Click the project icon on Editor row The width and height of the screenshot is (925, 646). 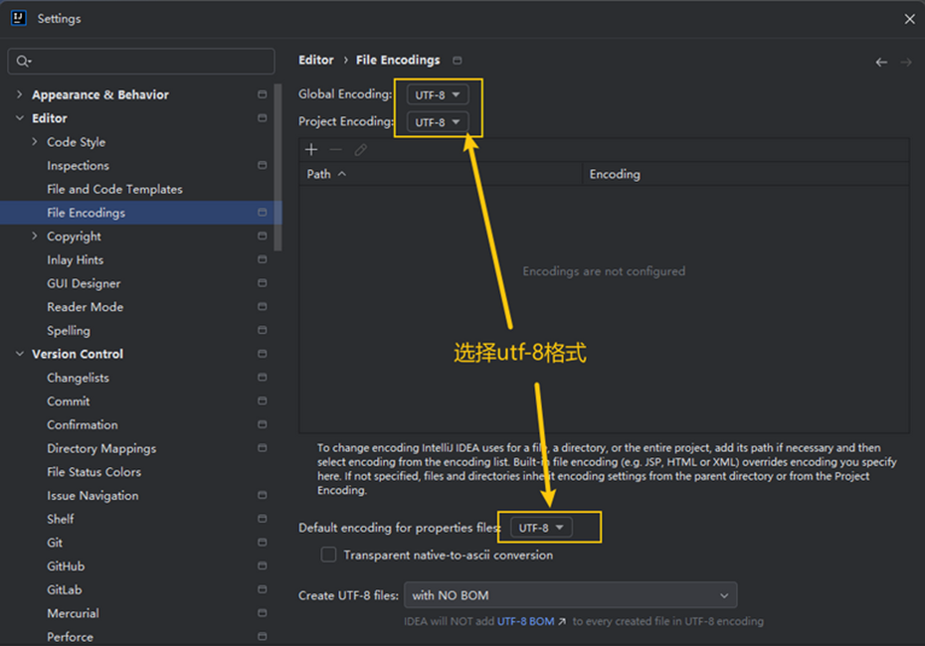[x=262, y=118]
